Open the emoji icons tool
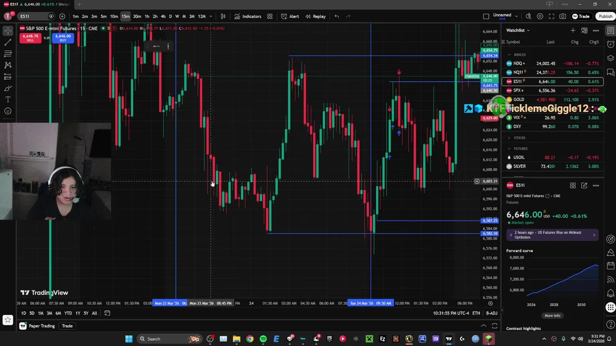The height and width of the screenshot is (346, 616). tap(8, 111)
